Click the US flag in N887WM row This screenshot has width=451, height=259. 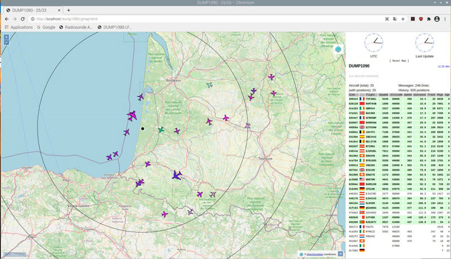pos(362,180)
